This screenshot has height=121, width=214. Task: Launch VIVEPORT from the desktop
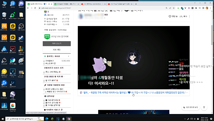point(4,61)
